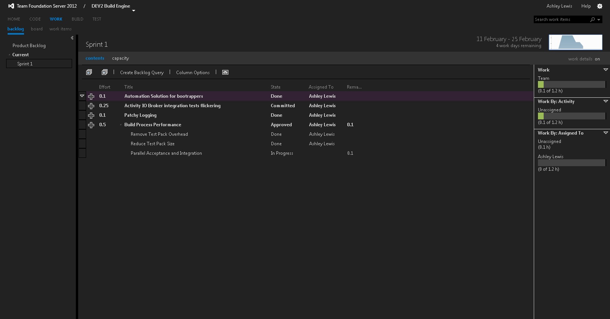Open context menu arrow for Automation Solution row
The width and height of the screenshot is (610, 319).
[82, 96]
